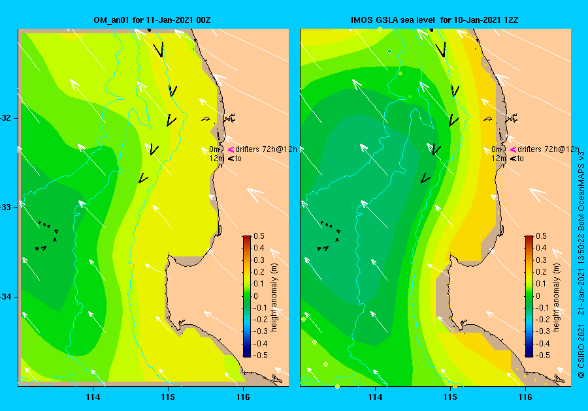
Task: Click the right colorbar's green zero region
Action: point(529,296)
